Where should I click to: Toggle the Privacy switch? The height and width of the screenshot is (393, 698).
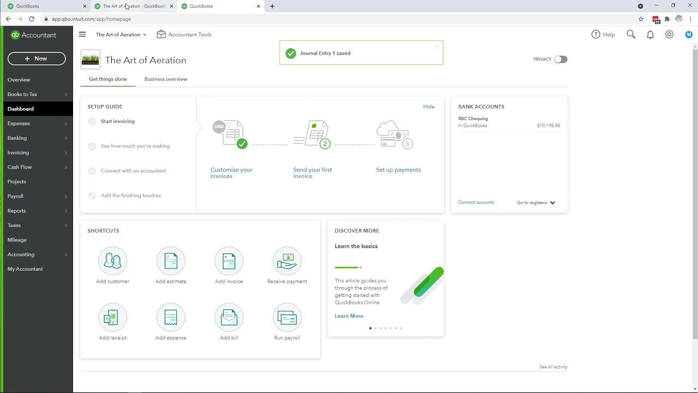click(x=561, y=59)
